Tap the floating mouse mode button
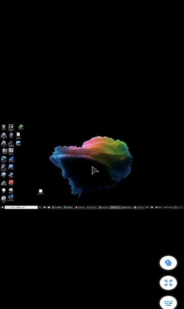 (x=168, y=263)
